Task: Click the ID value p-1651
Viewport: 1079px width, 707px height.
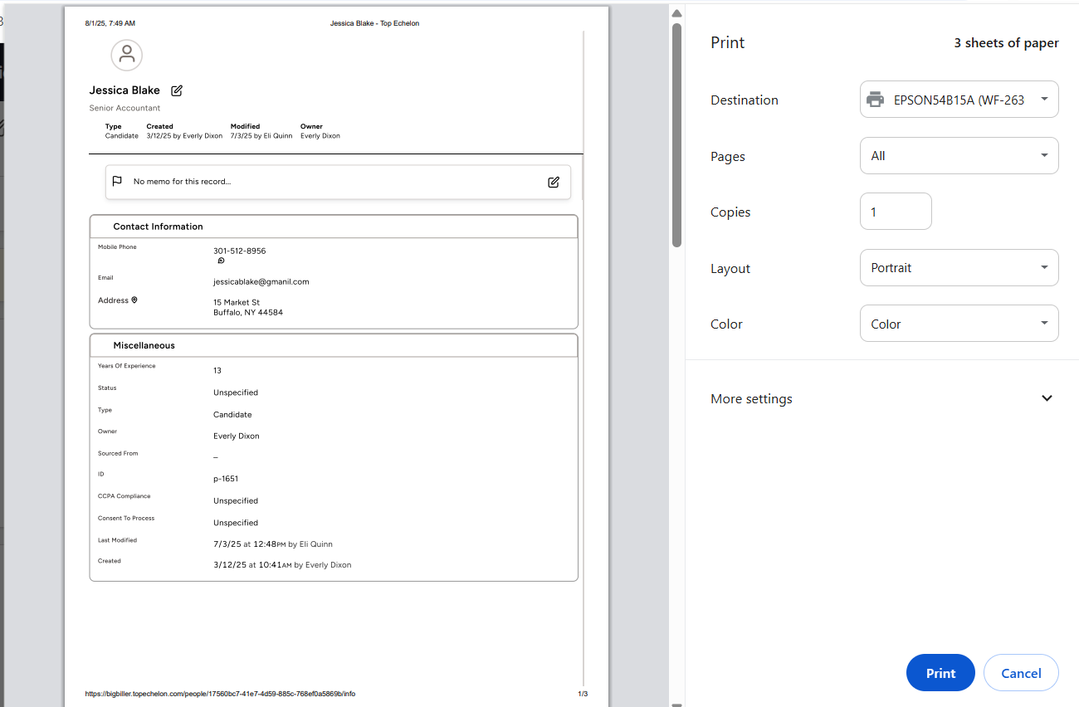Action: pos(226,479)
